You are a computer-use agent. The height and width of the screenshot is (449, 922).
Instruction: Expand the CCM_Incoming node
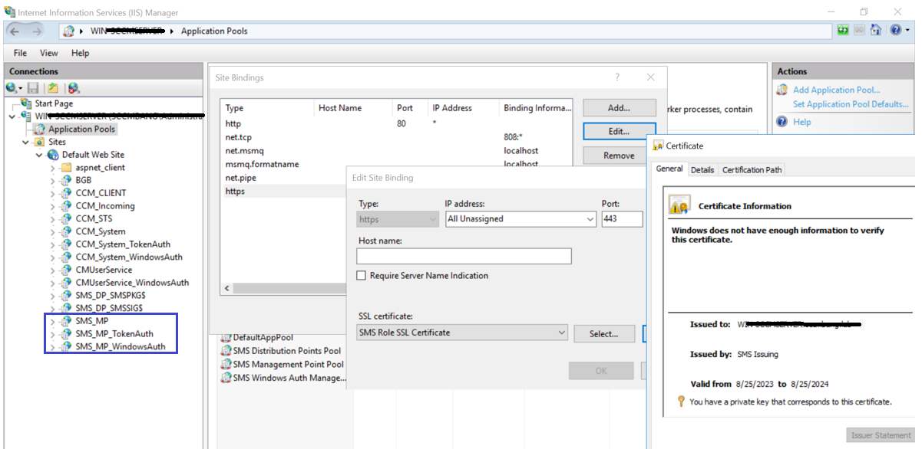[x=53, y=206]
